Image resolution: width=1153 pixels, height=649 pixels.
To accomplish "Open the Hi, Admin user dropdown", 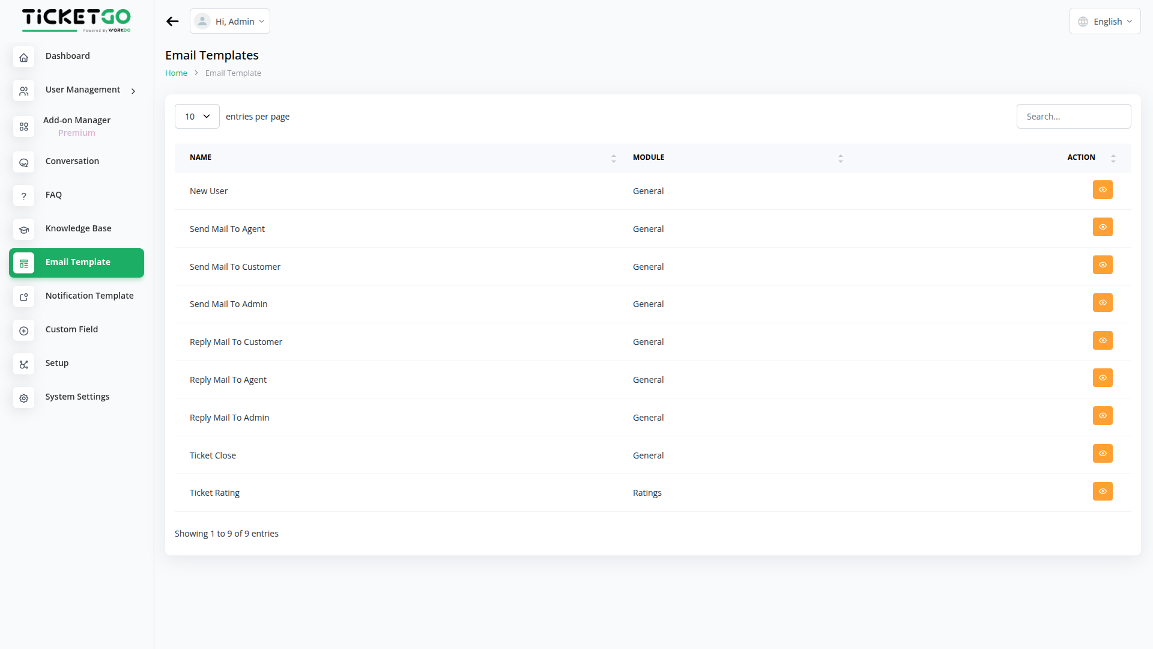I will (230, 22).
